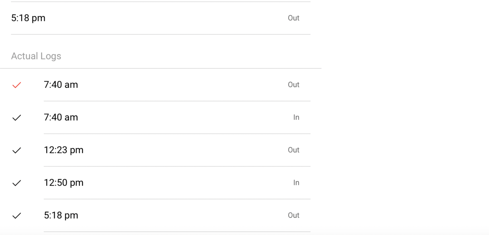Click the empty middle of the 12:50 pm row
This screenshot has height=235, width=489.
click(182, 183)
